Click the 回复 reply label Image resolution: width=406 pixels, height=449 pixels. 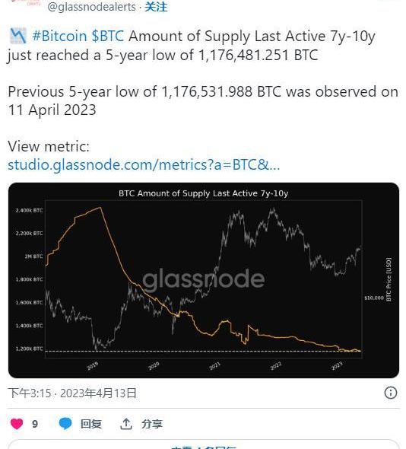pyautogui.click(x=91, y=424)
